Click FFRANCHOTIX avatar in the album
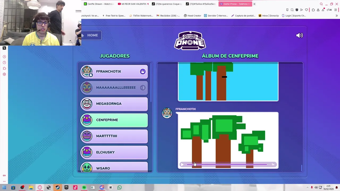This screenshot has height=191, width=340. (x=167, y=113)
